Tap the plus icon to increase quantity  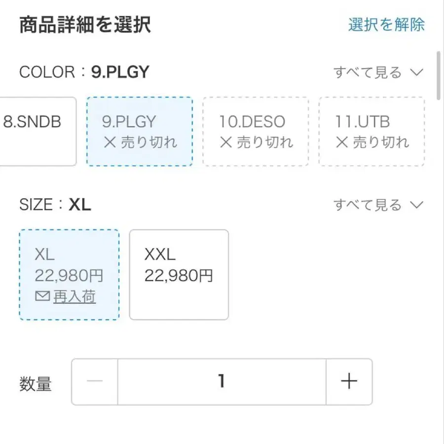[349, 381]
